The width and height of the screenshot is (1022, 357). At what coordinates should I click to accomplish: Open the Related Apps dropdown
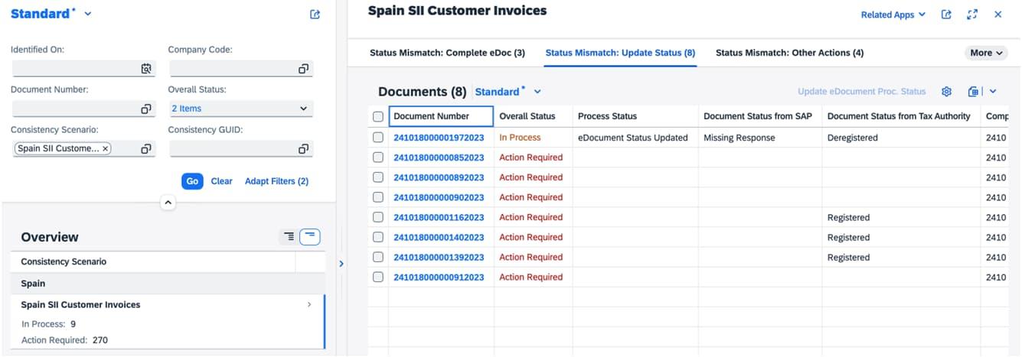(893, 15)
